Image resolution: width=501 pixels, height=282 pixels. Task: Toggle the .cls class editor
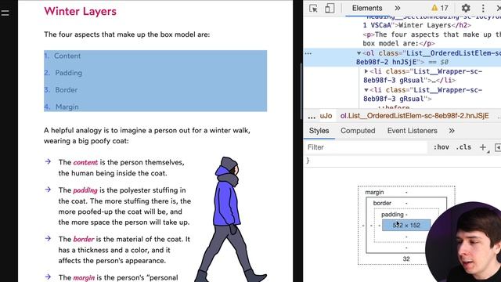point(463,147)
